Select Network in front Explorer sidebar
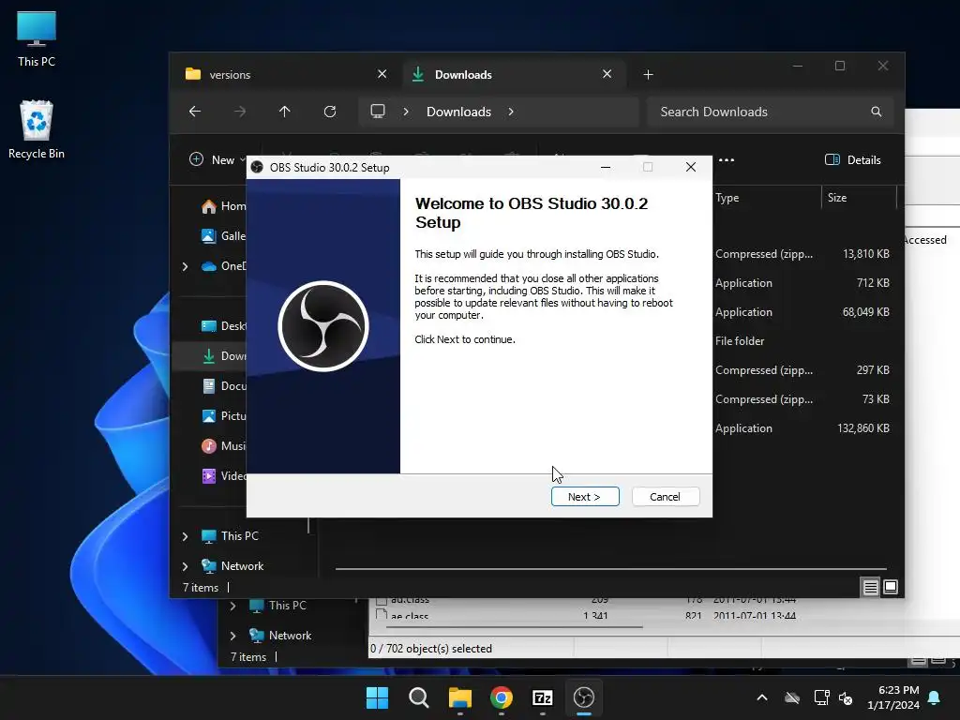The height and width of the screenshot is (720, 960). [x=232, y=566]
